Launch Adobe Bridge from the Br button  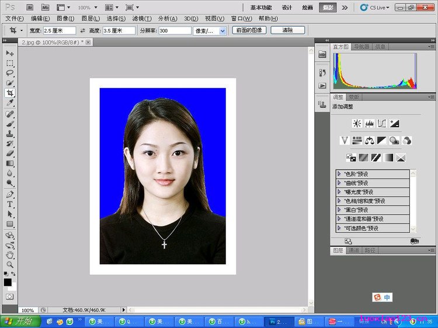[30, 7]
